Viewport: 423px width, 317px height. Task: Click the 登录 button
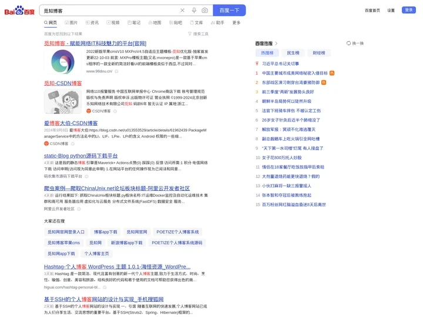tap(409, 10)
